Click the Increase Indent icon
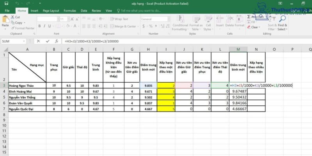The image size is (312, 156). point(105,26)
